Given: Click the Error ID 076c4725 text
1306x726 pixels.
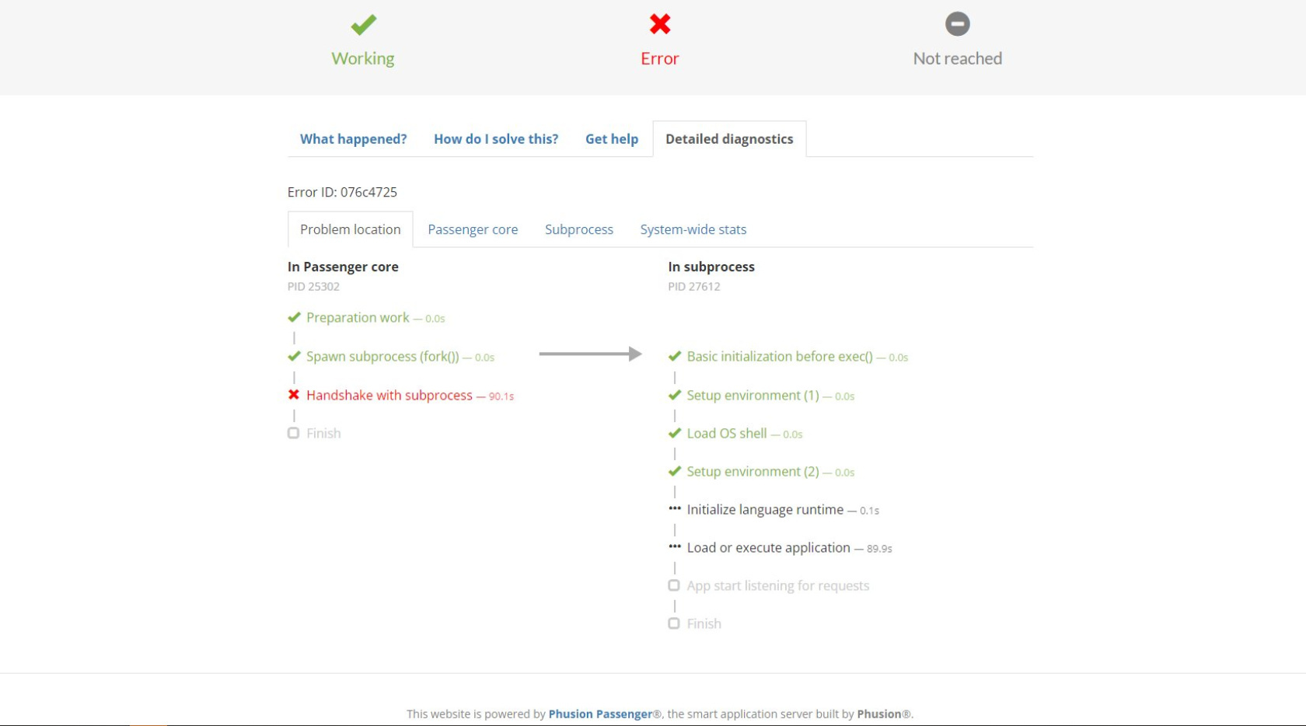Looking at the screenshot, I should click(x=342, y=192).
